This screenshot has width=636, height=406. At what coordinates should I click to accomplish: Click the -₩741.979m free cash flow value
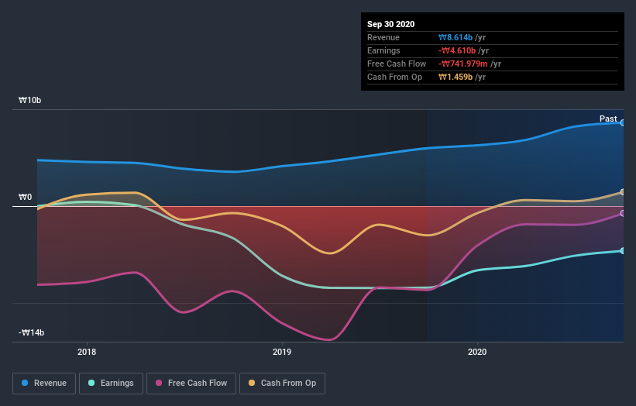(x=462, y=64)
